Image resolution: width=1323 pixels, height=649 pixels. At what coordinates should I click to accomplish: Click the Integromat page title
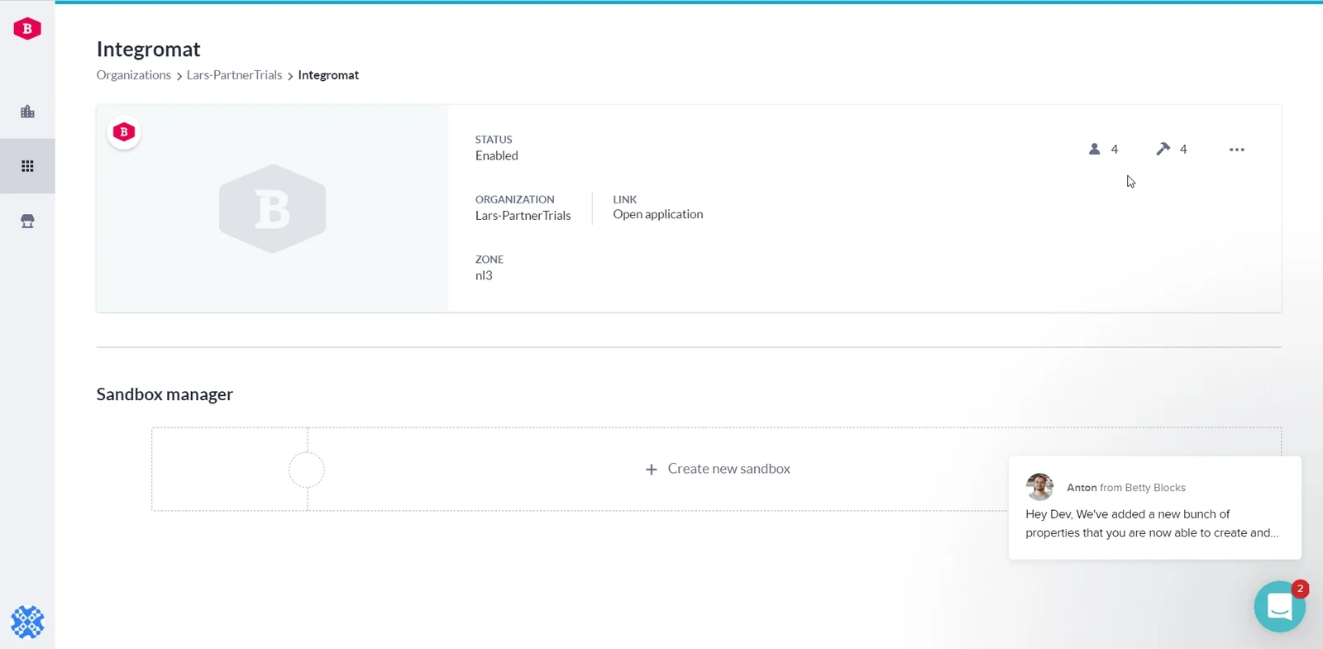point(149,50)
